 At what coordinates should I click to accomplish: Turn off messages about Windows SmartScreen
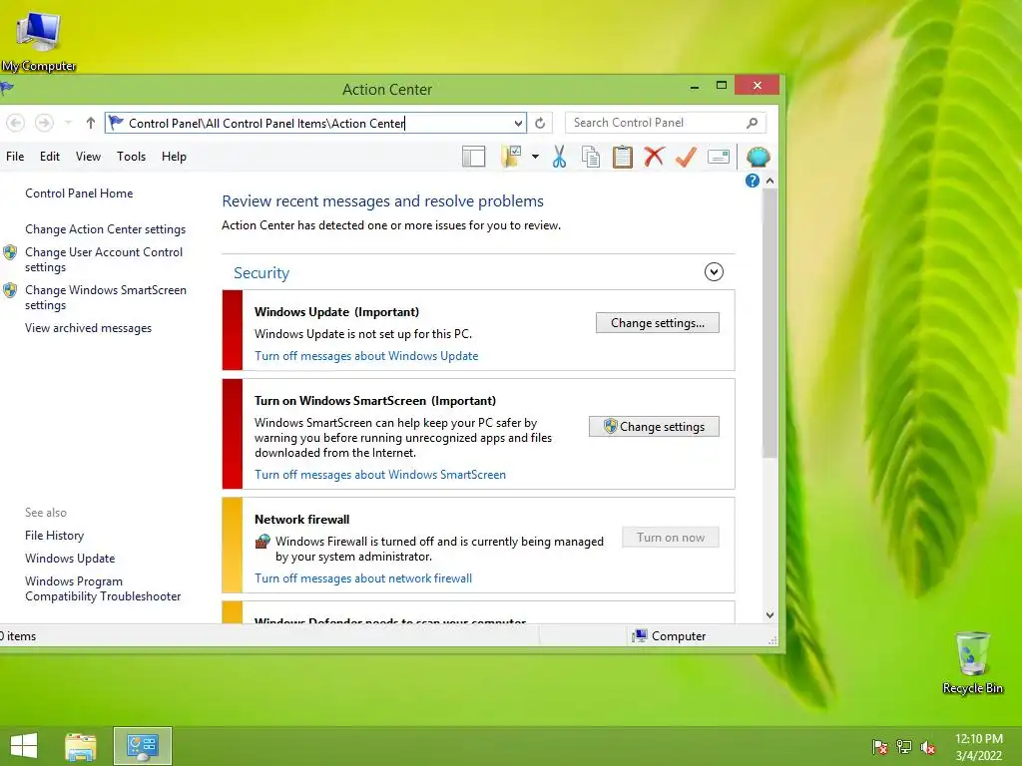(380, 475)
